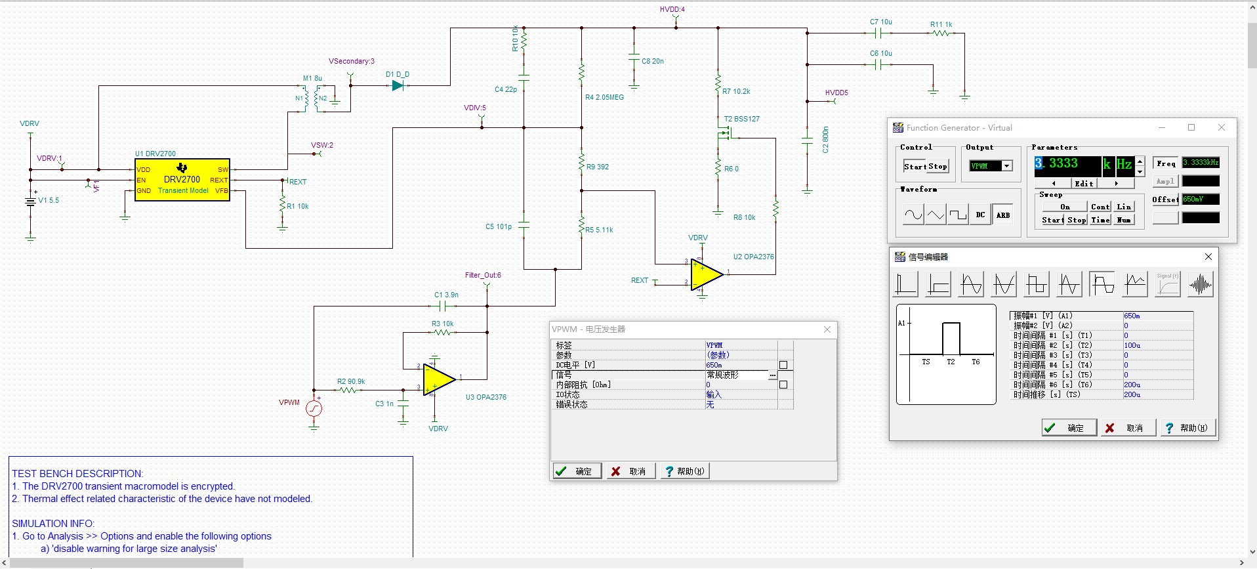Click the U2 OPA2376 op-amp symbol
The height and width of the screenshot is (569, 1257).
coord(707,274)
